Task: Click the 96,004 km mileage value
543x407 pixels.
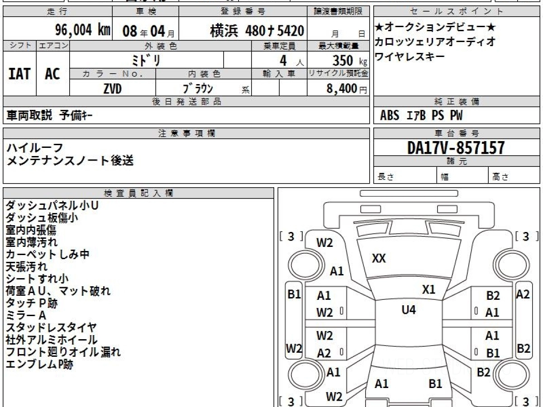Action: point(82,30)
